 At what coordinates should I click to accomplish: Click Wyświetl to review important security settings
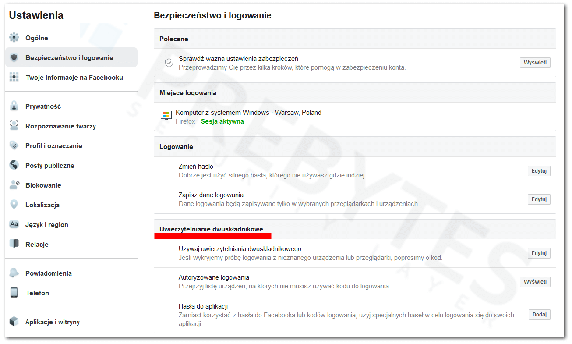click(535, 62)
